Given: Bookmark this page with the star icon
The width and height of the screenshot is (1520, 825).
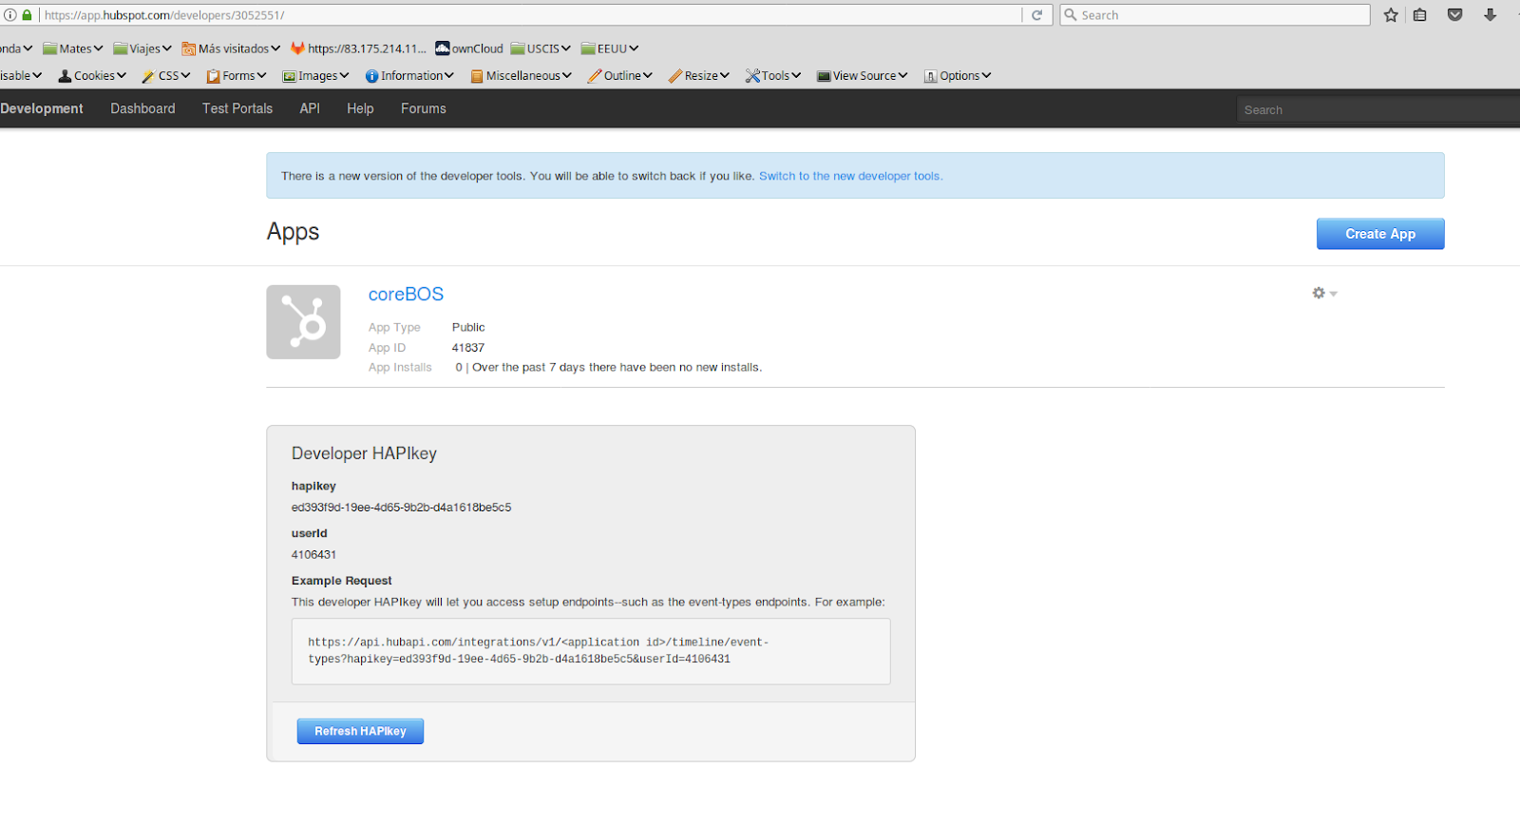Looking at the screenshot, I should (1391, 15).
